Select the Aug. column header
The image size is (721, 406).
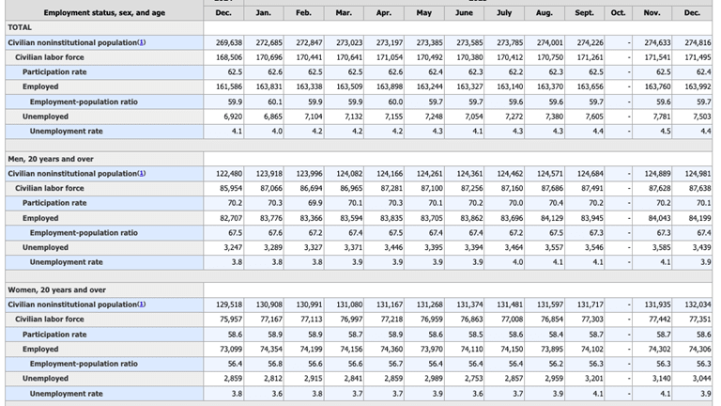click(545, 13)
